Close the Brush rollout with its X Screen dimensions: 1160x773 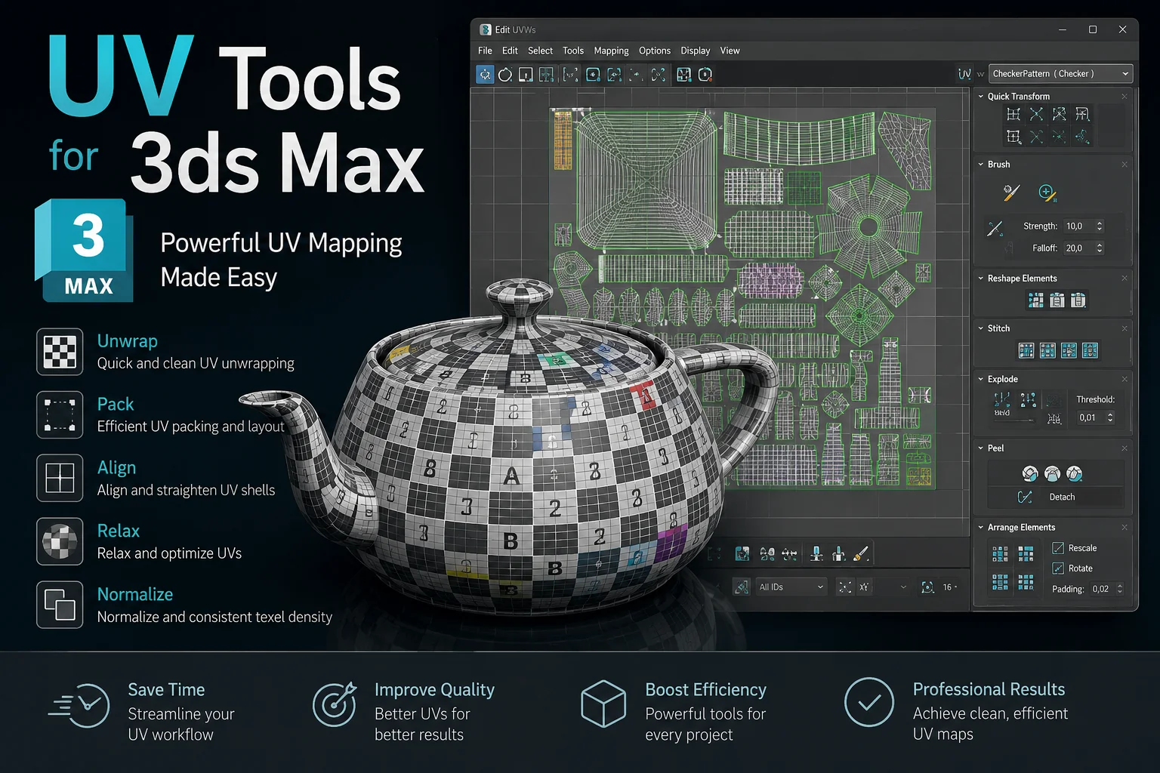coord(1125,164)
